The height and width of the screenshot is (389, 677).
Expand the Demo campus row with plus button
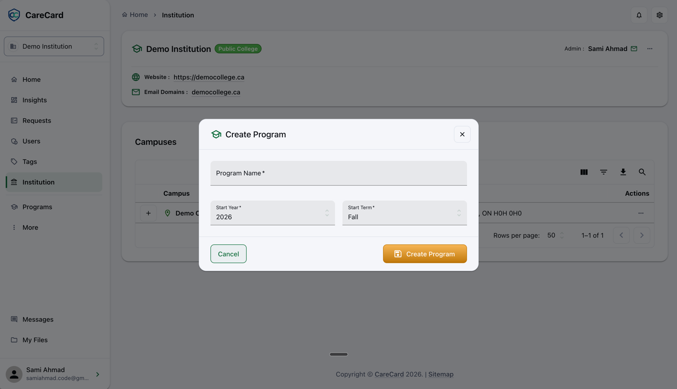pyautogui.click(x=148, y=213)
